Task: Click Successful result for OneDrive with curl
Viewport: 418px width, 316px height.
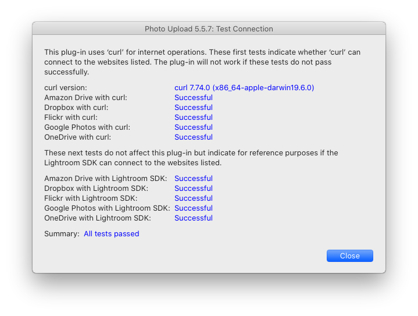Action: (194, 137)
